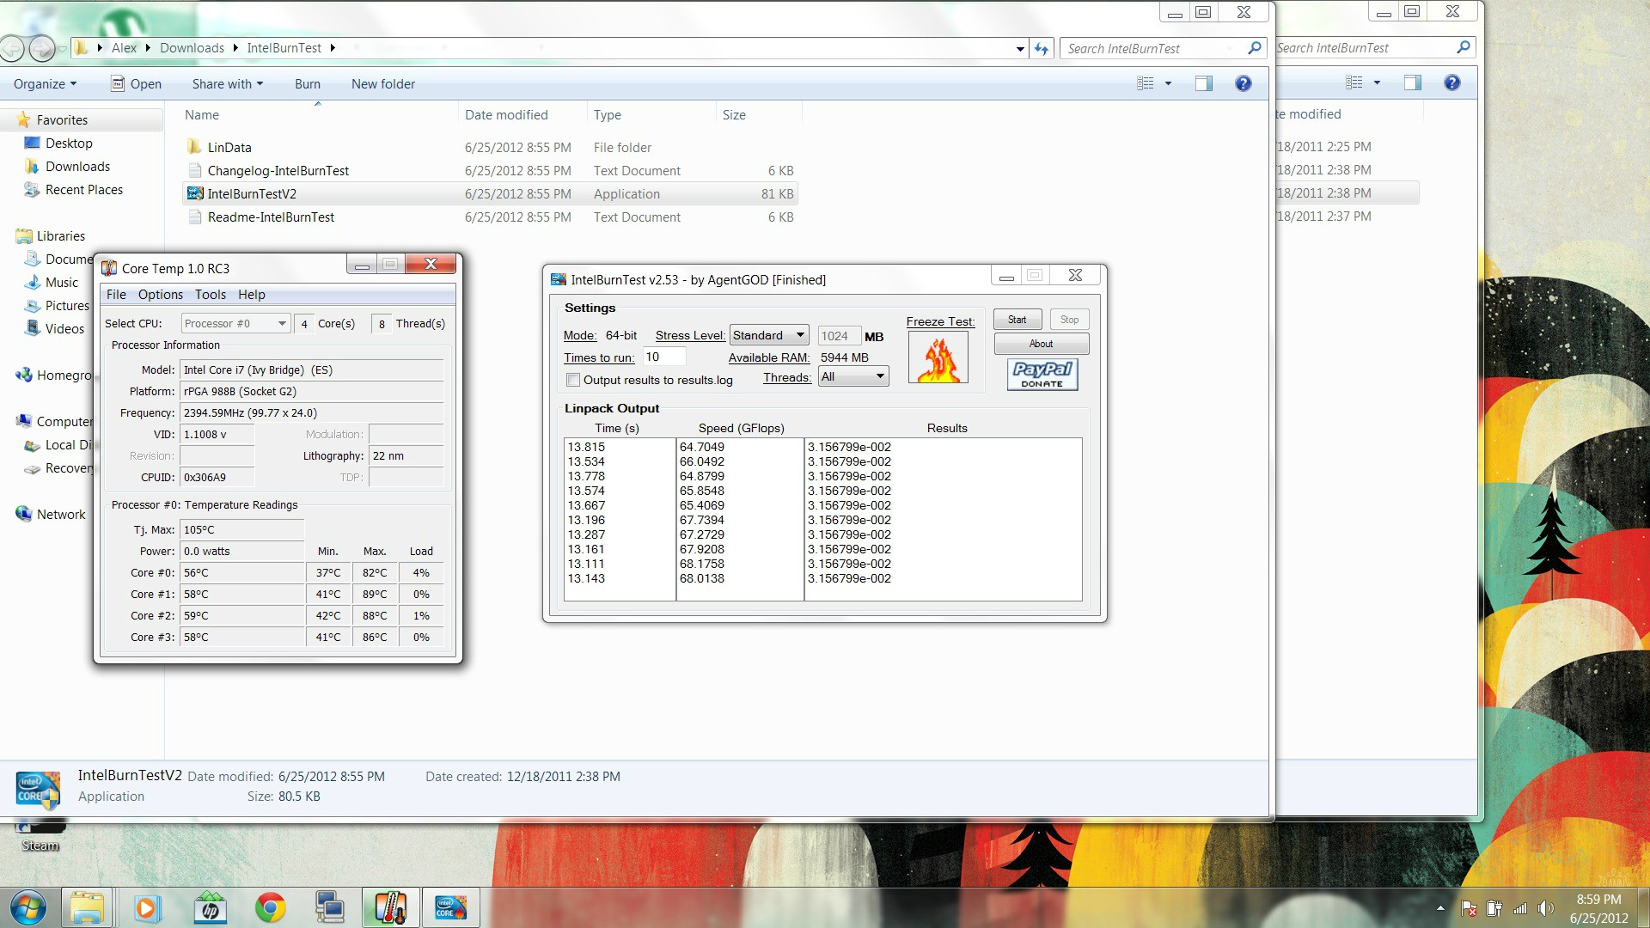Select the IntelBurnTestV2 application file icon
This screenshot has width=1650, height=928.
(x=195, y=193)
